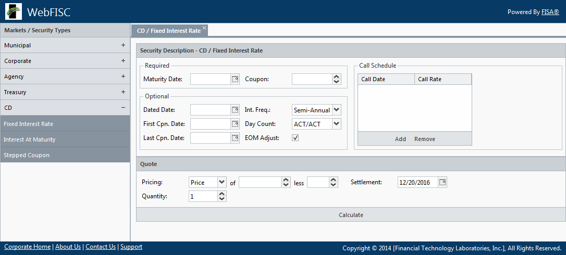Open the Maturity Date calendar picker
This screenshot has width=566, height=255.
(235, 79)
